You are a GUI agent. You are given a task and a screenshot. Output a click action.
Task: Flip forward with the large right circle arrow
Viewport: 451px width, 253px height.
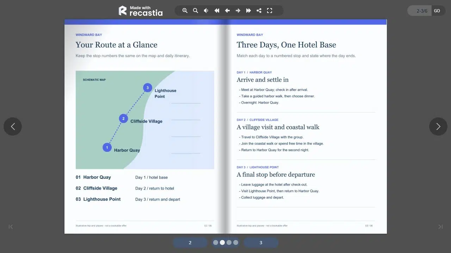438,126
